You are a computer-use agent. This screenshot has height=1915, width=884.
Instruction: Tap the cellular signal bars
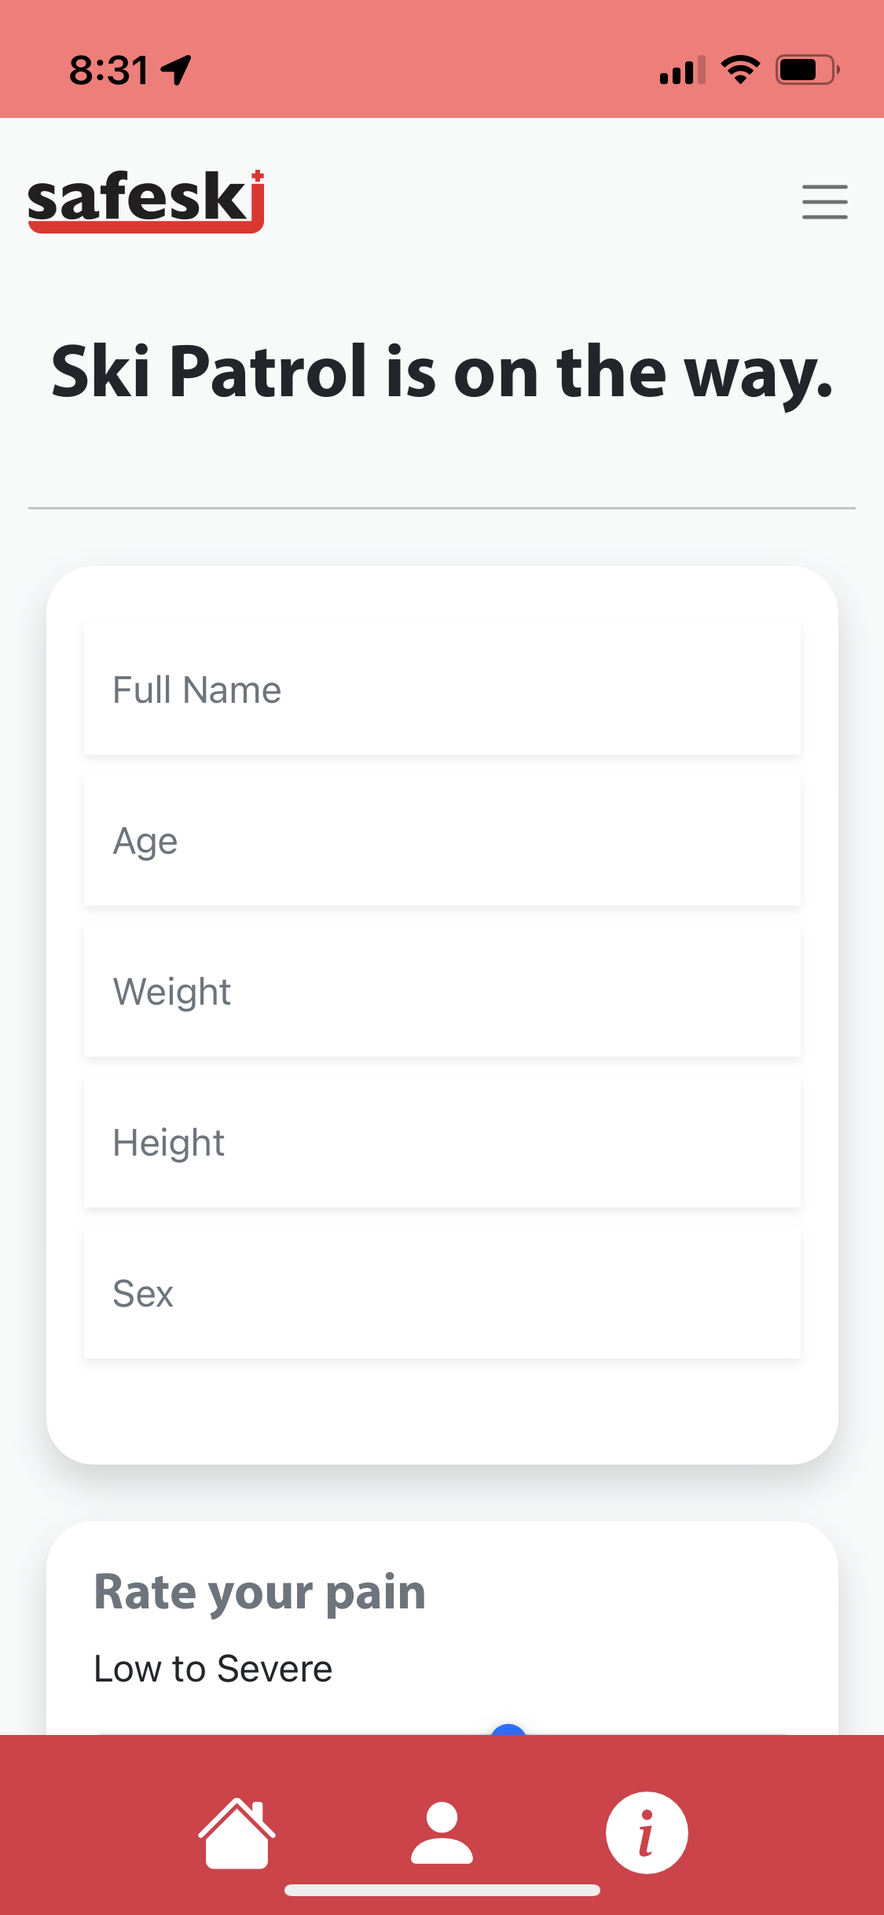coord(682,70)
